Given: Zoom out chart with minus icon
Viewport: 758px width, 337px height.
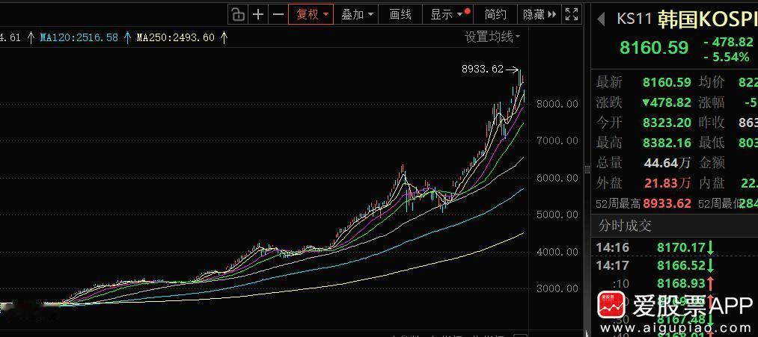Looking at the screenshot, I should coord(278,14).
